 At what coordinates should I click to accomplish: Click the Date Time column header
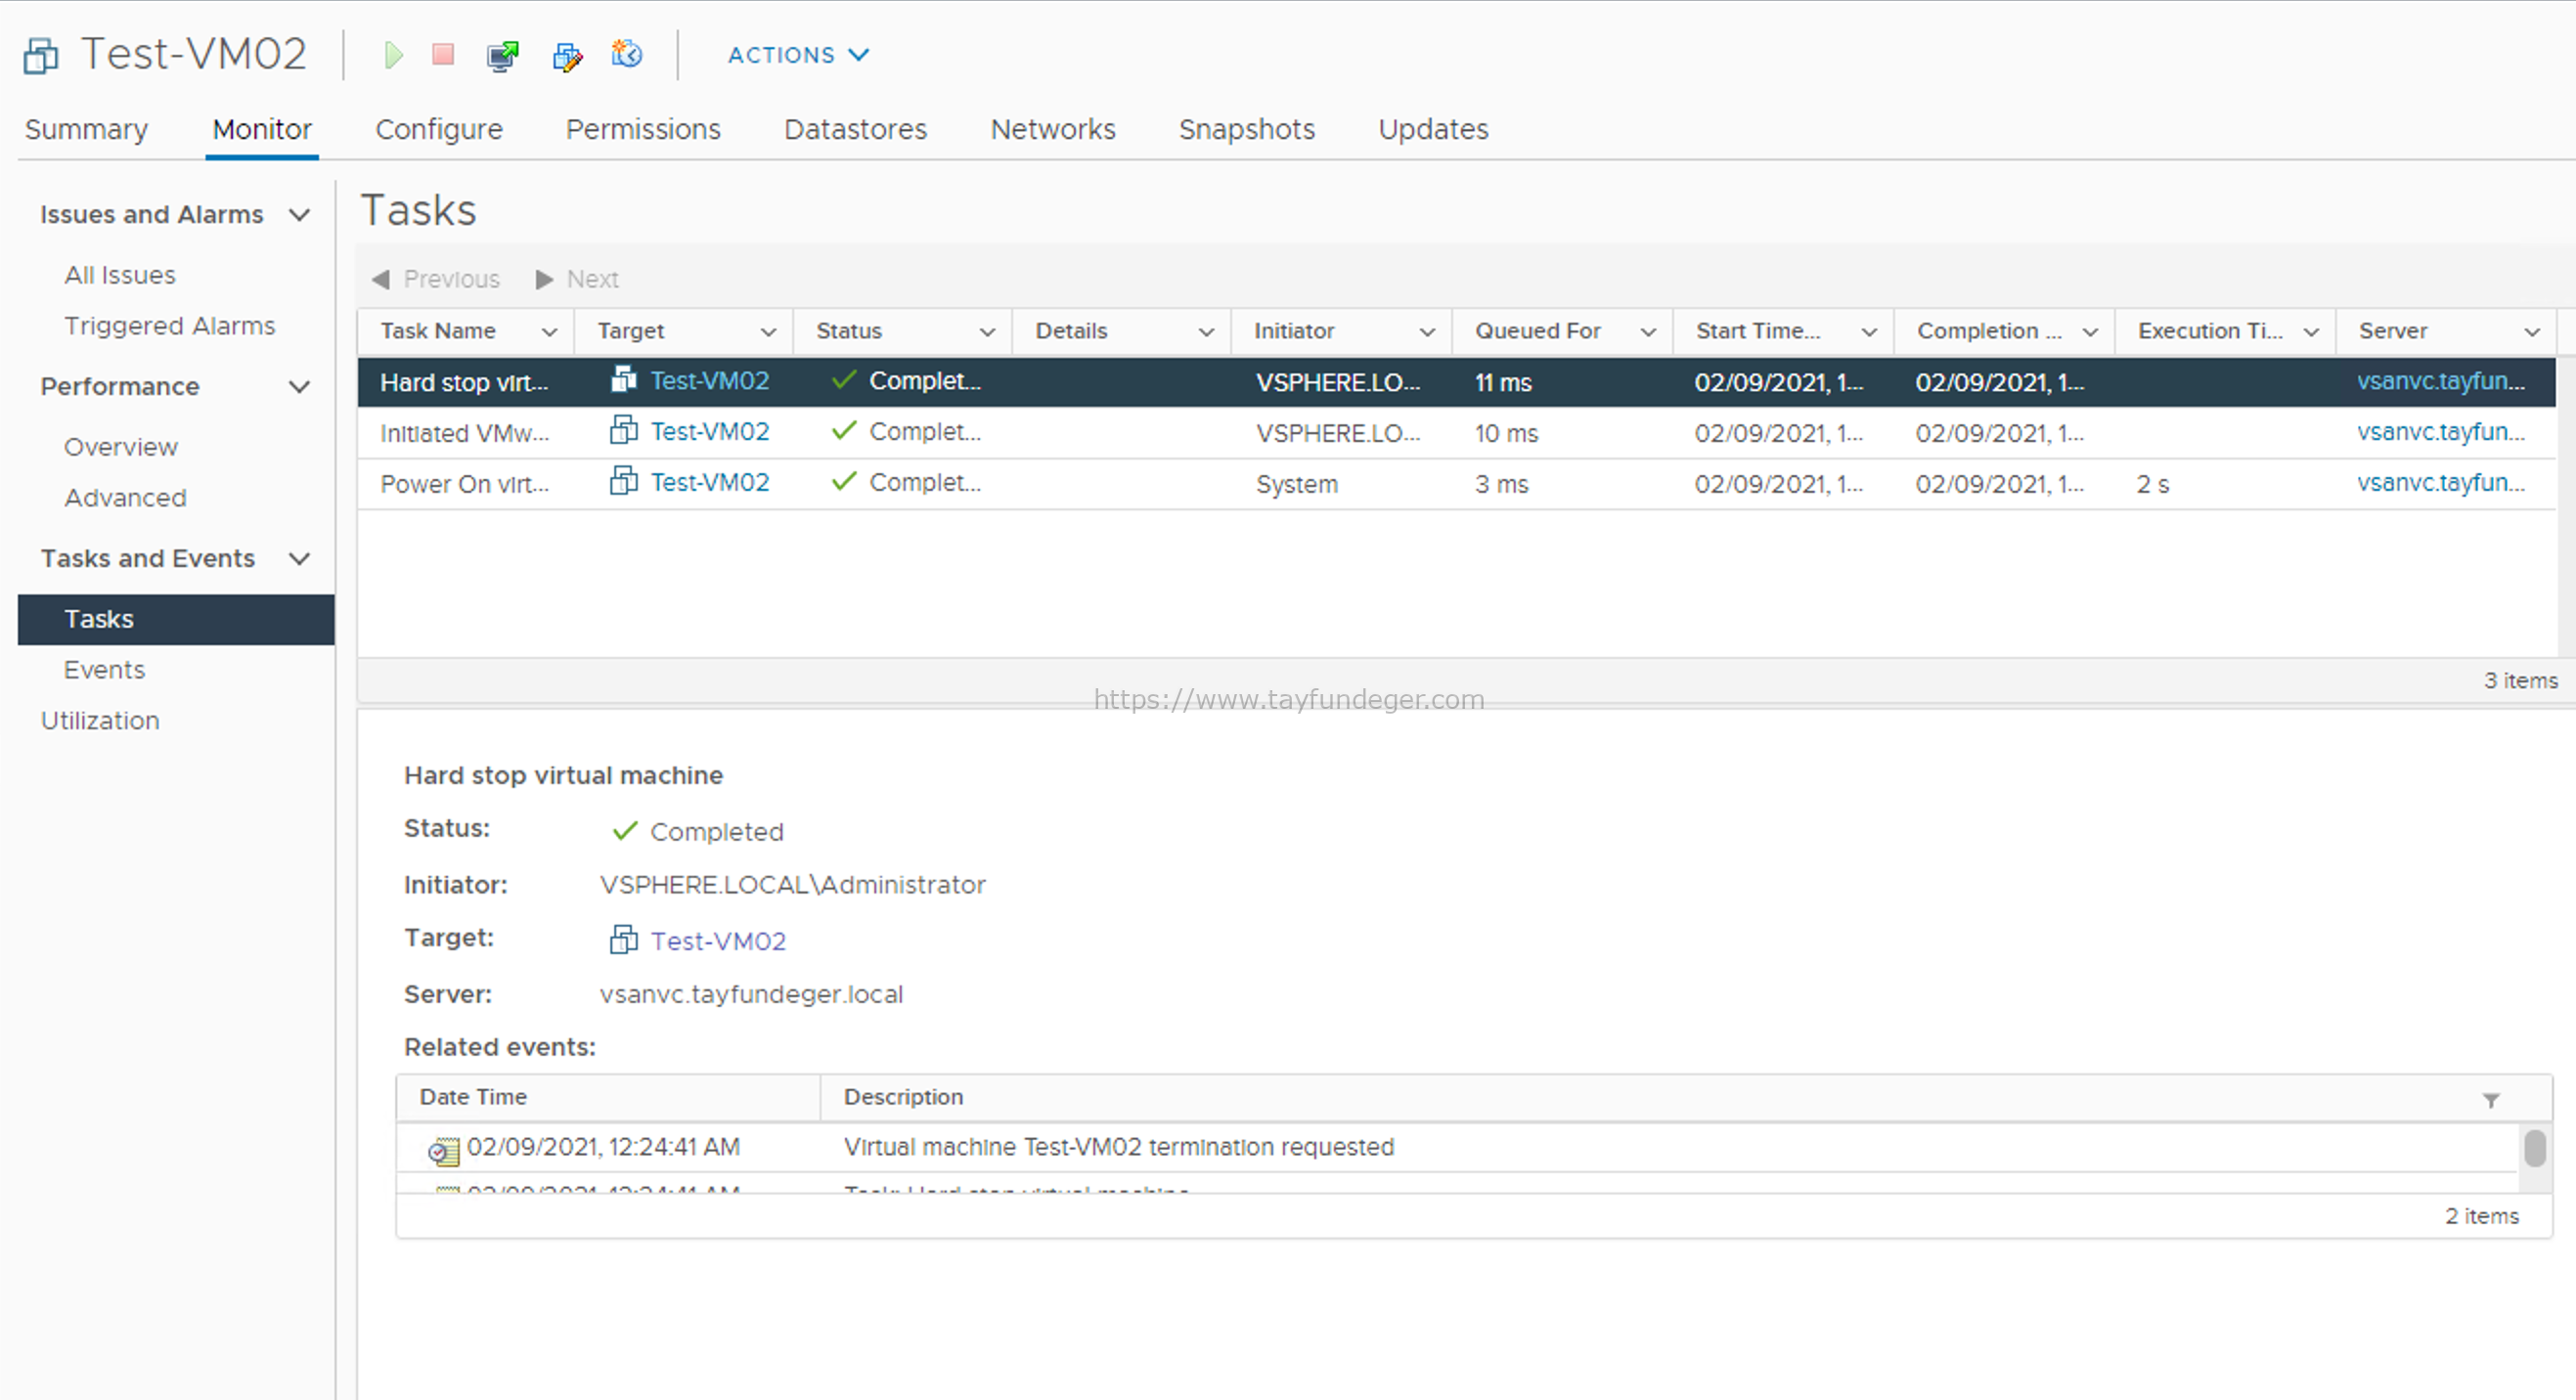[608, 1097]
